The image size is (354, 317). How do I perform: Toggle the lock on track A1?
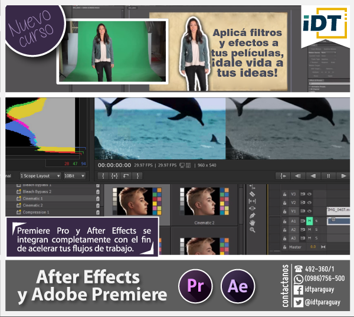click(285, 221)
